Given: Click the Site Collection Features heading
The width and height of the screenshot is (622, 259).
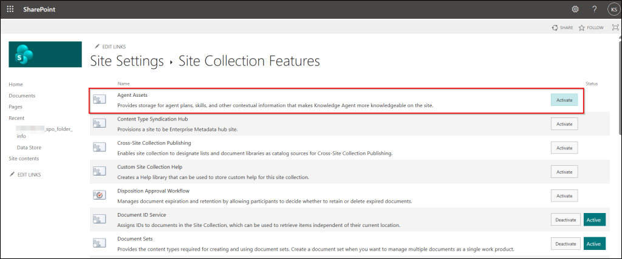Looking at the screenshot, I should tap(249, 61).
